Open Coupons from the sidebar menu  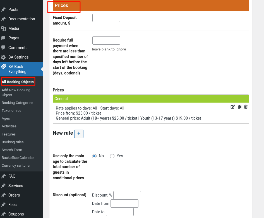(x=16, y=214)
